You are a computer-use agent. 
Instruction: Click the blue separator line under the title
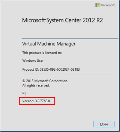point(70,39)
